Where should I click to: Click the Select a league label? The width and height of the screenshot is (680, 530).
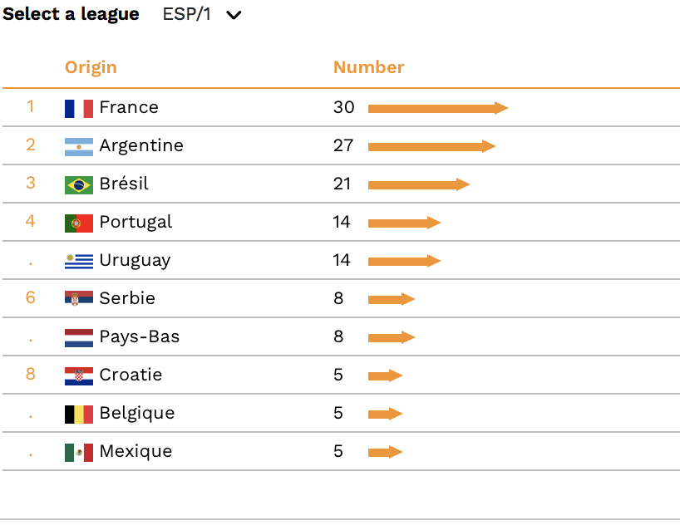click(x=71, y=14)
